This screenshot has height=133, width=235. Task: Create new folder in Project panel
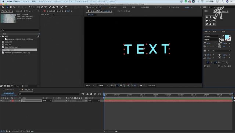5,86
